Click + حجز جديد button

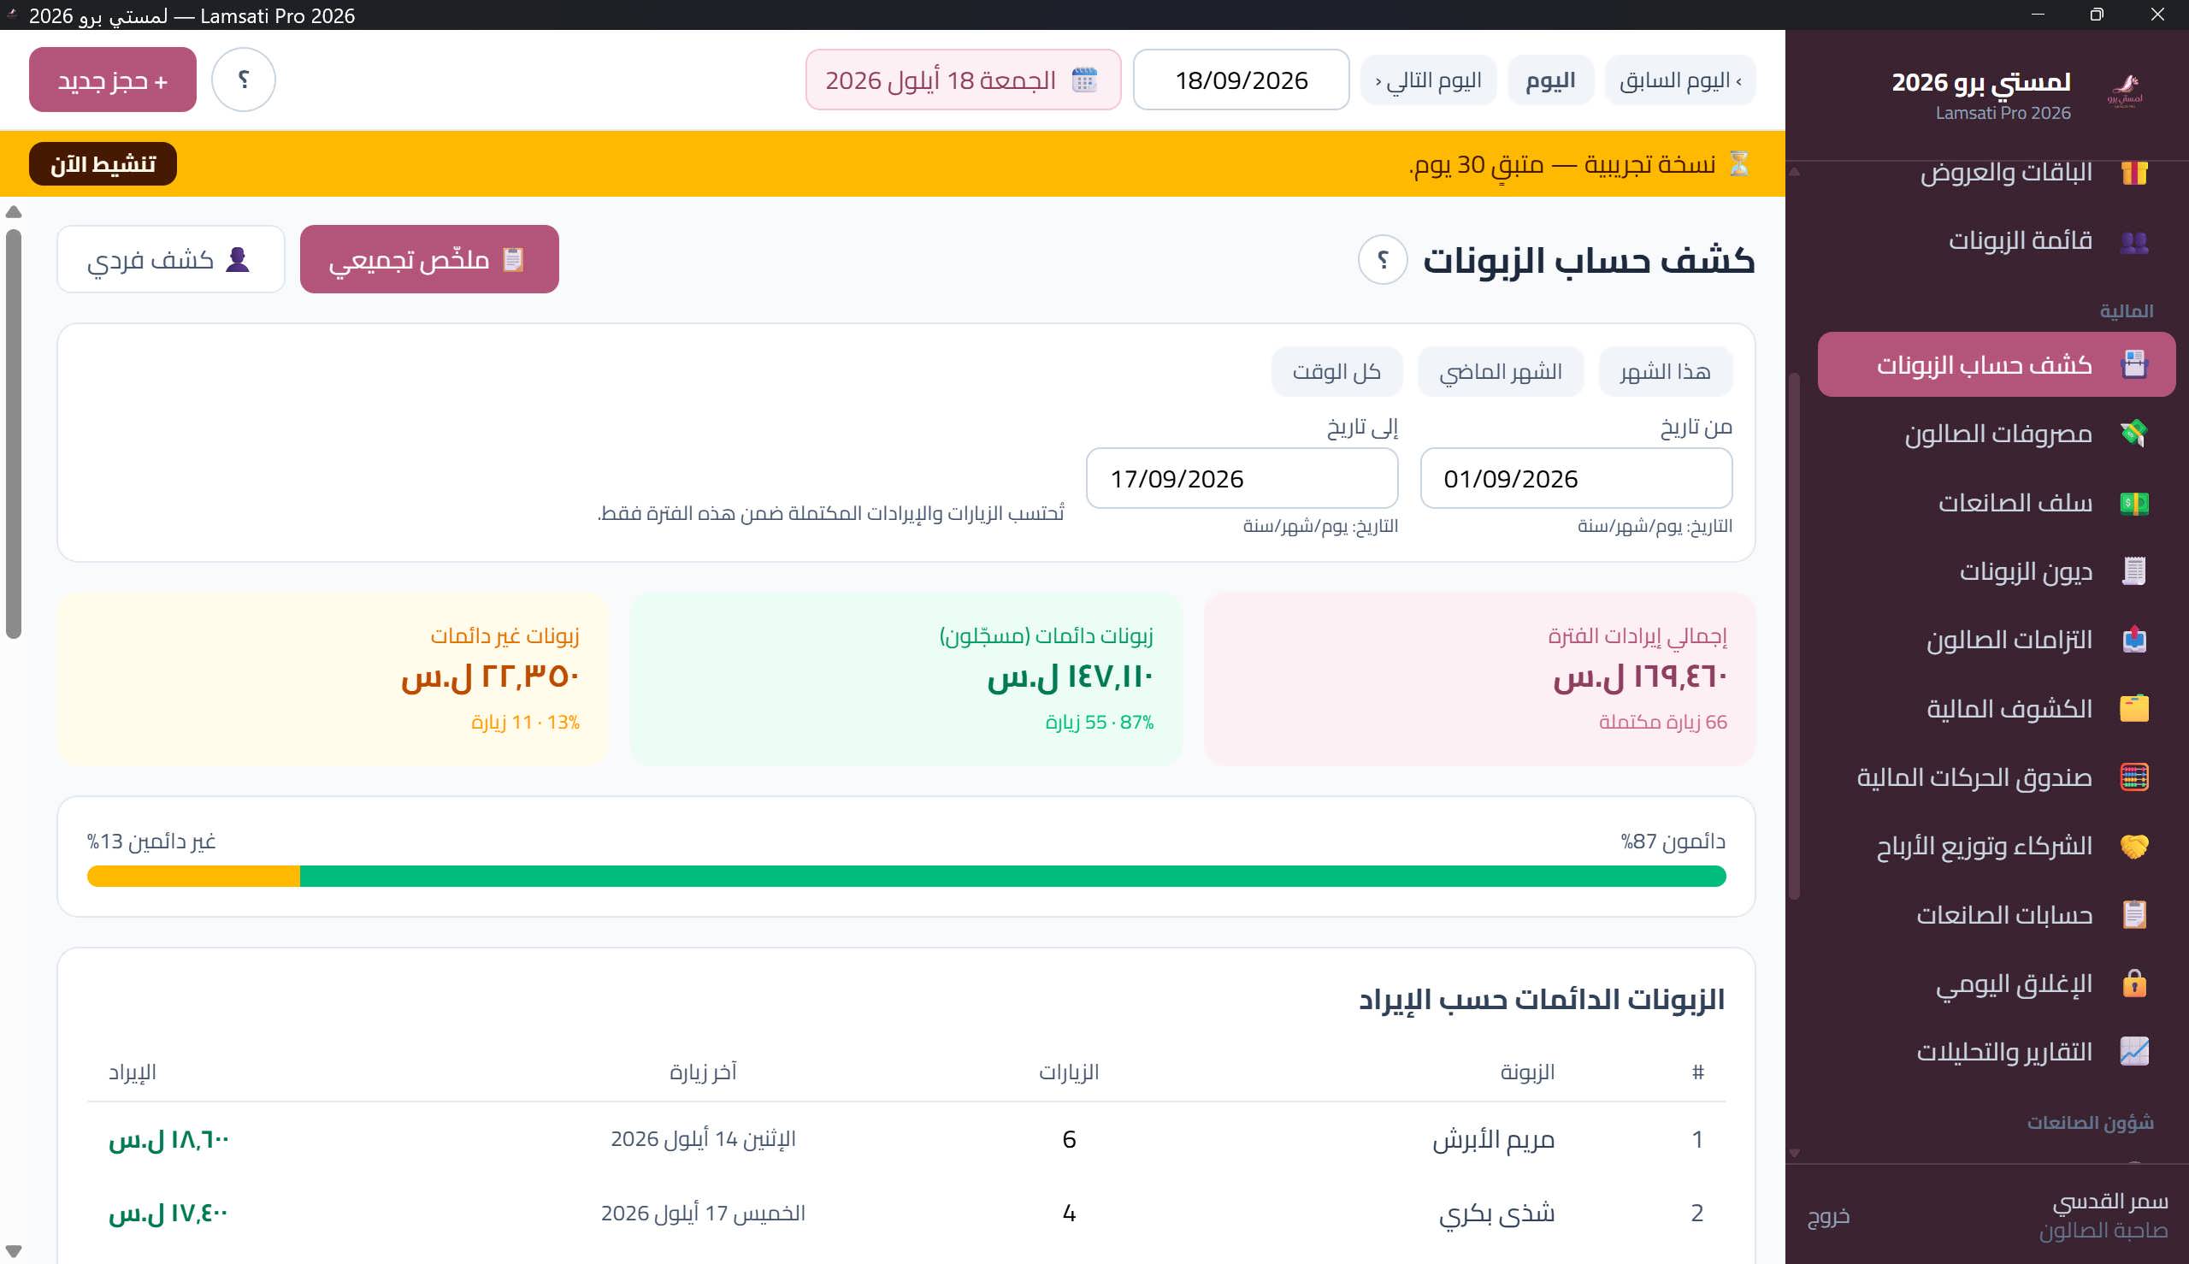[x=113, y=80]
